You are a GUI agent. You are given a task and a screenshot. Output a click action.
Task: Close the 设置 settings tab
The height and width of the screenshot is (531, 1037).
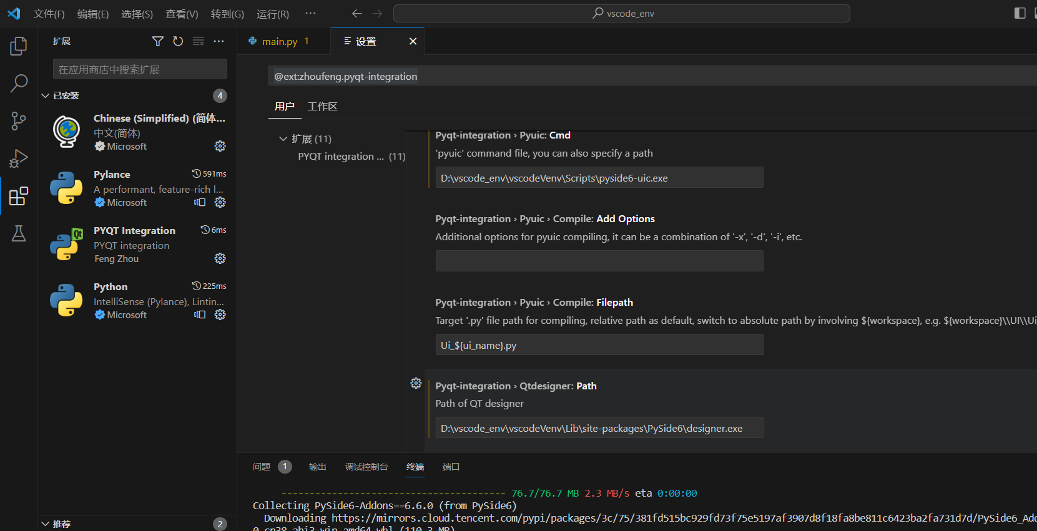[x=413, y=41]
